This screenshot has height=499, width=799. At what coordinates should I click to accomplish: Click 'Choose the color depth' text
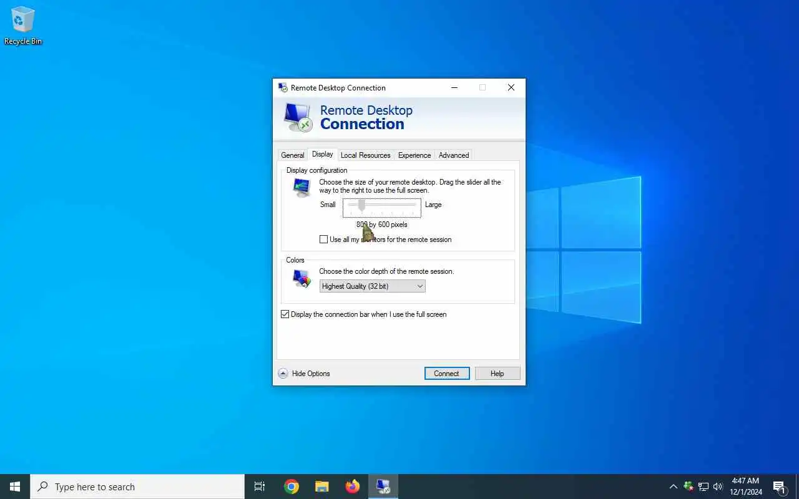tap(386, 271)
